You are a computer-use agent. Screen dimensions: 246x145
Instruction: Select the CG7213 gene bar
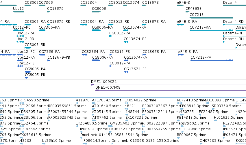click(211, 18)
